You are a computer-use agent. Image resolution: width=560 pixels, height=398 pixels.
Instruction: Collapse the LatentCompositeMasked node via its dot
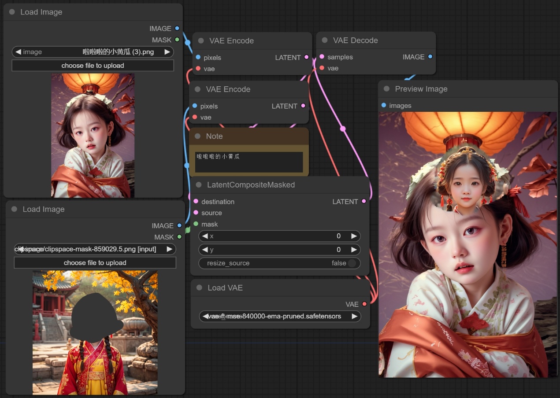198,185
